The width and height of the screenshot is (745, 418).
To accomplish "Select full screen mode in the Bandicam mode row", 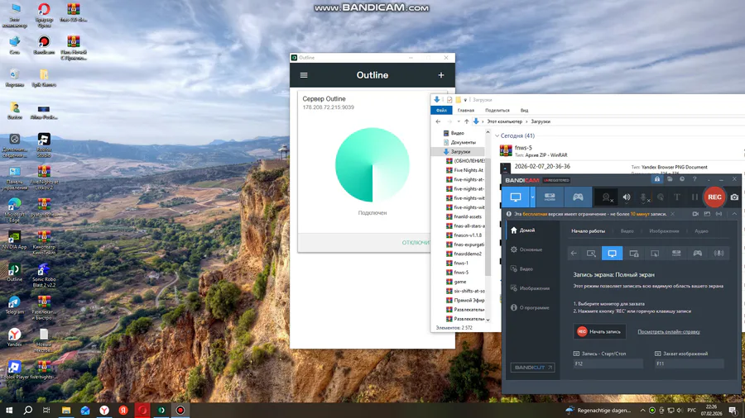I will point(612,253).
